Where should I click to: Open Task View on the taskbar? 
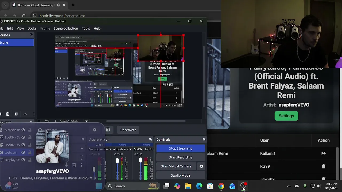tap(166, 186)
